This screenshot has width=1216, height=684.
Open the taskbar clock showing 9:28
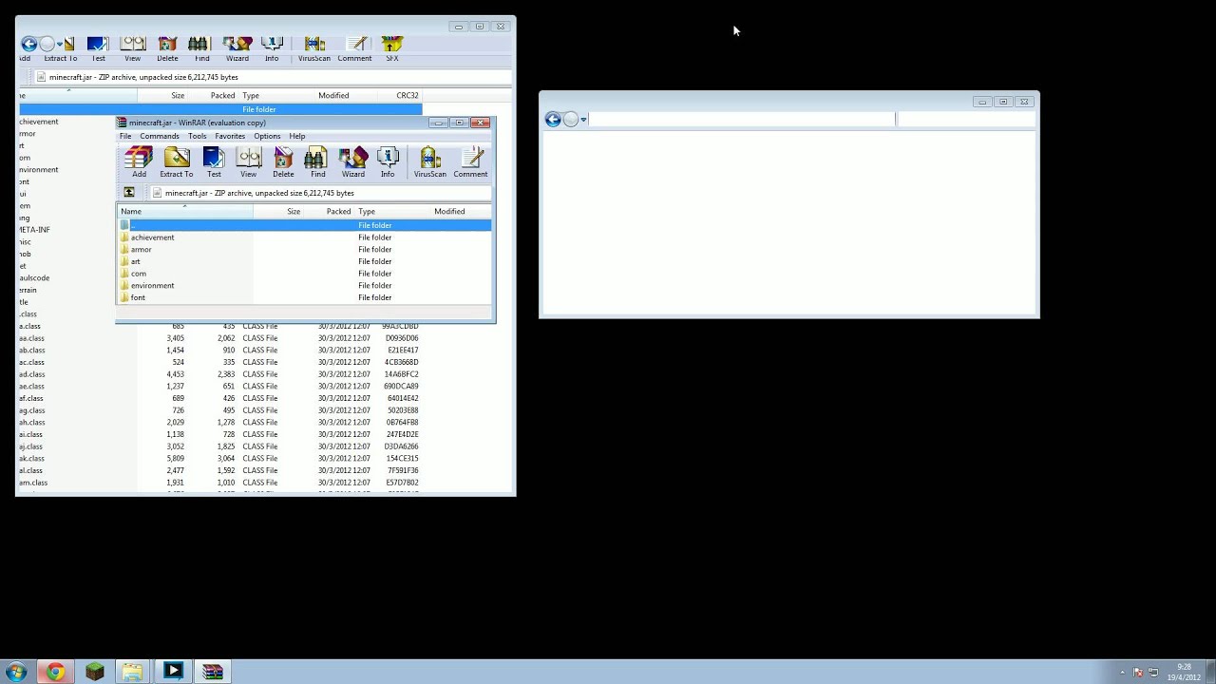(1183, 672)
